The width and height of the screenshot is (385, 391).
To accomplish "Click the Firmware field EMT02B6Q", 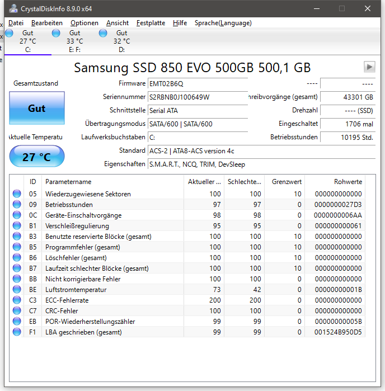I will tap(198, 83).
